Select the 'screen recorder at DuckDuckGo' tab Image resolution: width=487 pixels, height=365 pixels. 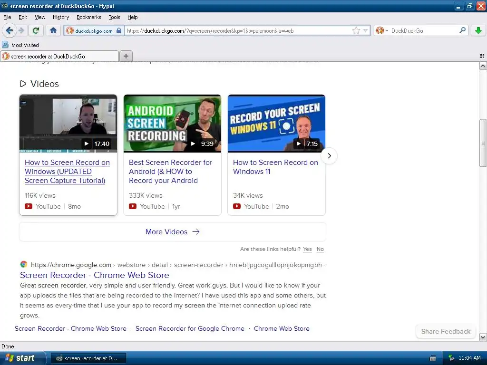click(59, 56)
